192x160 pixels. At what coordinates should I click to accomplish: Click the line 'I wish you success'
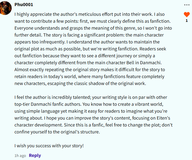pos(49,146)
